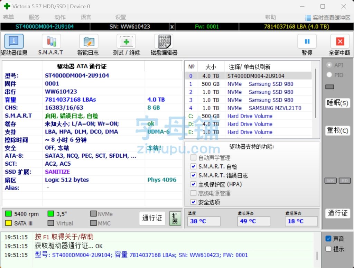Select the D: 4.0 TB Hard Drive Volume
This screenshot has height=268, width=354.
[x=248, y=124]
